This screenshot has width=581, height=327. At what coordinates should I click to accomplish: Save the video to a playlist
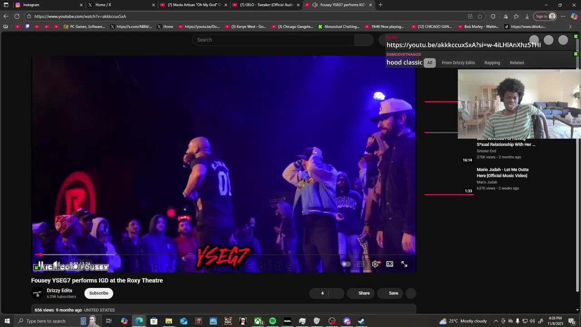pyautogui.click(x=390, y=293)
